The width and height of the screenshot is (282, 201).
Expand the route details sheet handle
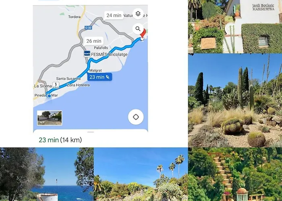coord(91,132)
